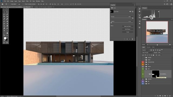Open the File menu
Image resolution: width=173 pixels, height=97 pixels.
[5, 1]
